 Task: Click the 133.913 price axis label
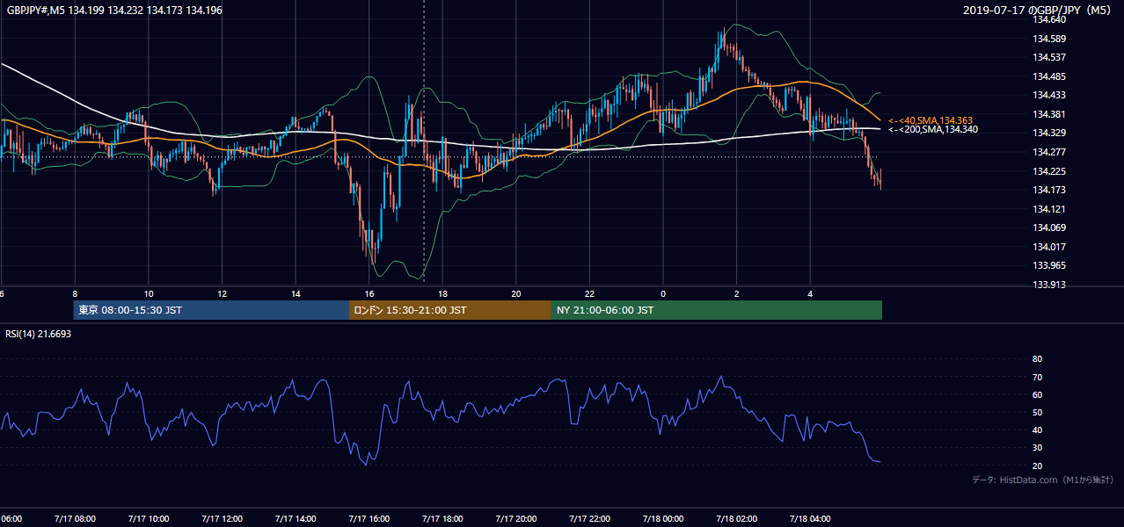(x=1050, y=285)
